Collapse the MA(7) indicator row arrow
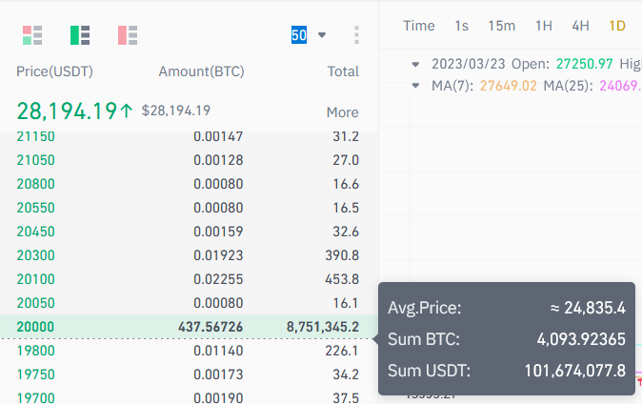This screenshot has width=642, height=404. coord(415,86)
